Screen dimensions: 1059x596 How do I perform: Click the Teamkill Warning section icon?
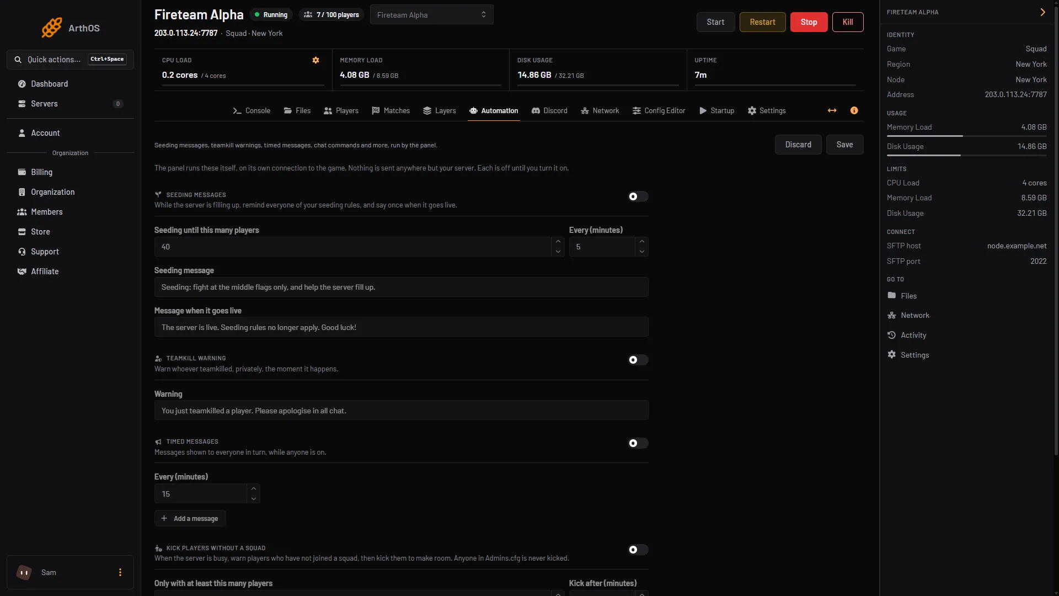(x=158, y=359)
